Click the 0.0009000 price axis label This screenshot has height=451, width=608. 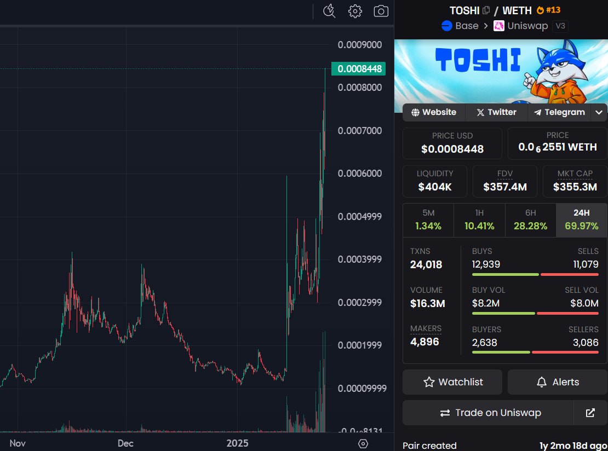click(x=360, y=44)
